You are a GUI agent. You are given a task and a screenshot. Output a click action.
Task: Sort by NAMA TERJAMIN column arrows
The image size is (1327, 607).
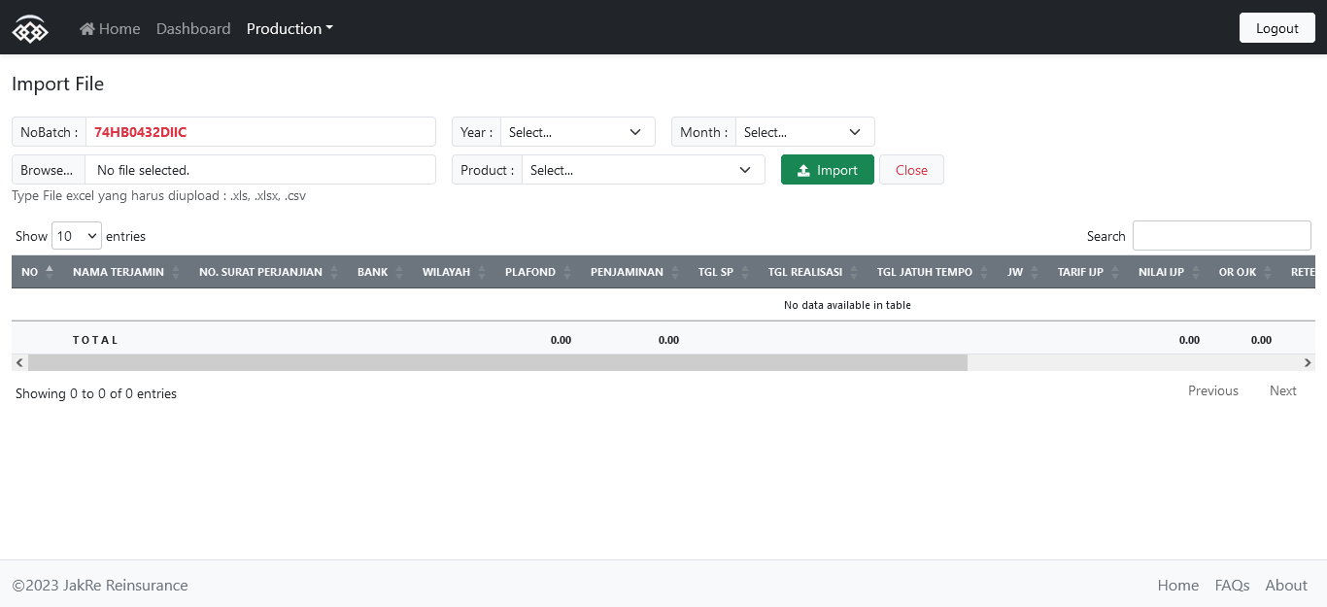(176, 272)
